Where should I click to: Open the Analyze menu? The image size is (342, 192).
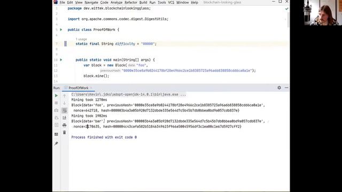point(116,2)
